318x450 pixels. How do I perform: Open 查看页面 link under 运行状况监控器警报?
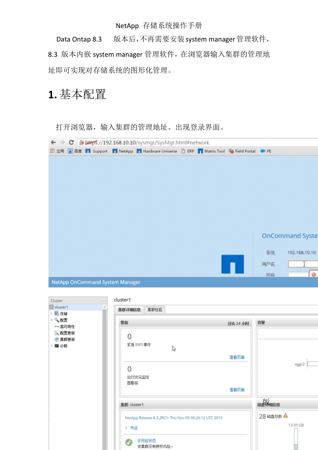tap(237, 390)
